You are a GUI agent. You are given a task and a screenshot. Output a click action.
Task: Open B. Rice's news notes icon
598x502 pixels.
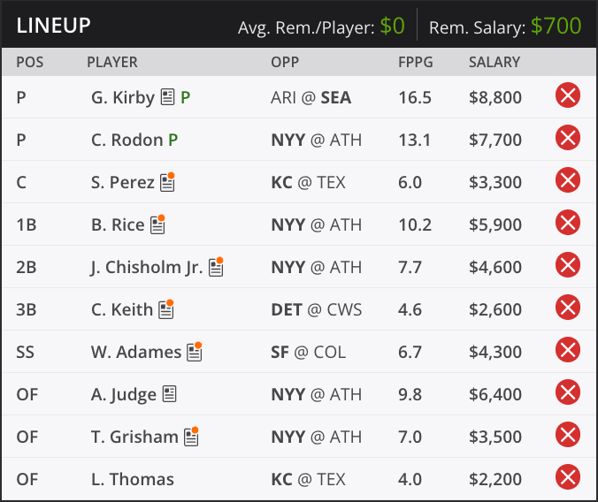(157, 224)
